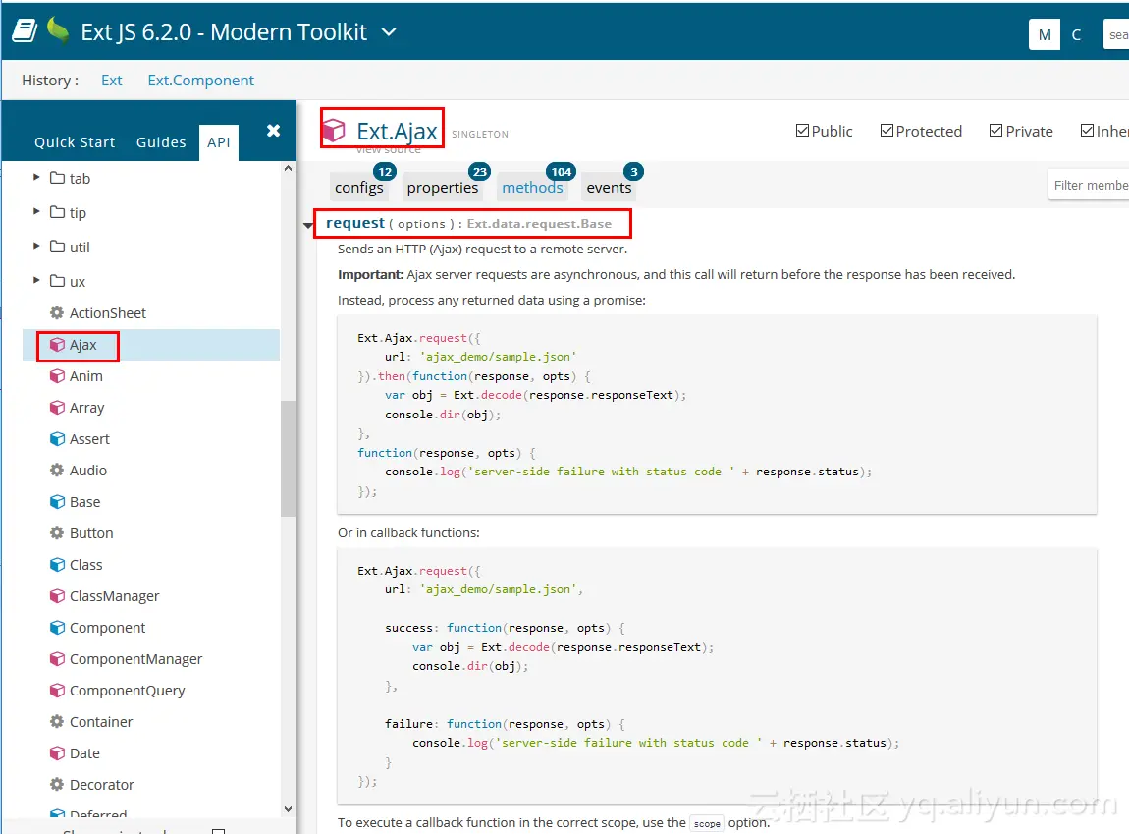
Task: Click the tab folder icon
Action: pyautogui.click(x=58, y=178)
